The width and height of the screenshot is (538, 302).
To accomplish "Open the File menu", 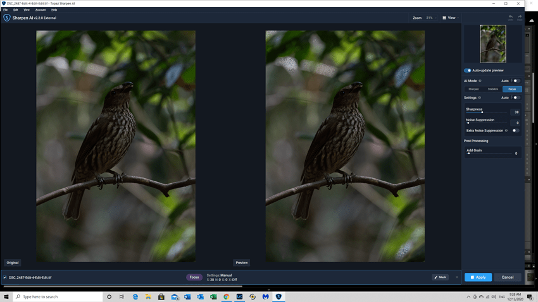I will [6, 10].
